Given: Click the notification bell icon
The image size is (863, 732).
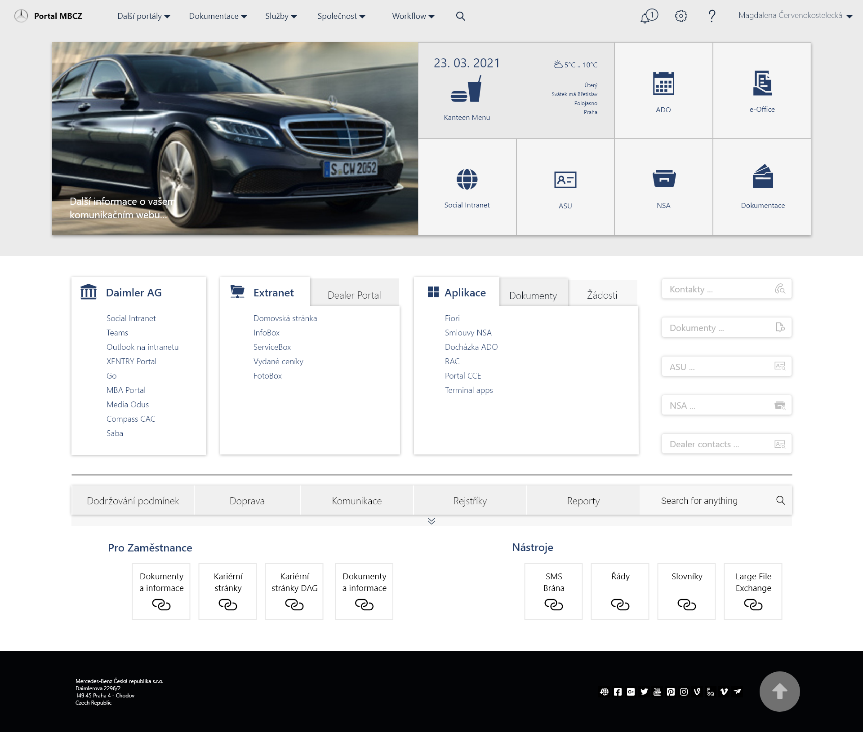Looking at the screenshot, I should [x=647, y=16].
